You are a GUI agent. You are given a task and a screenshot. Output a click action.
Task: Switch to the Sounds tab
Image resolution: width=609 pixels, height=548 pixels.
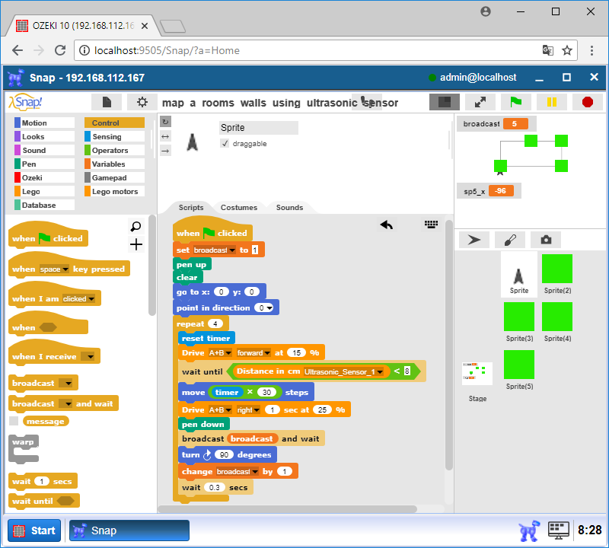[289, 207]
